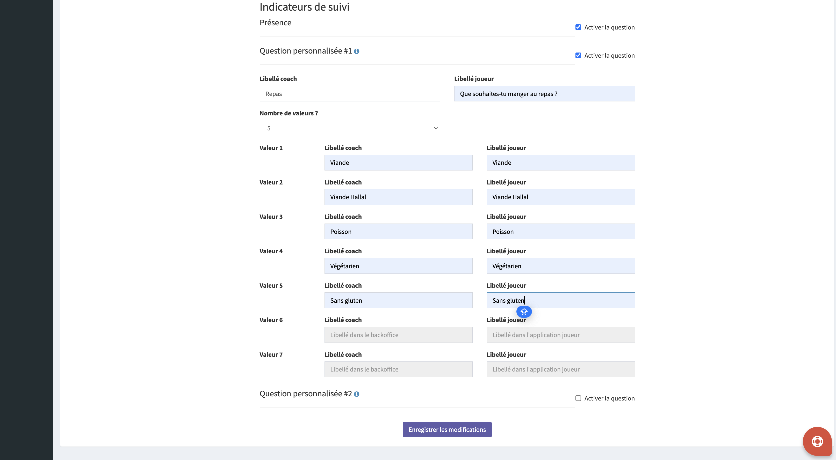Uncheck Activer la question for Question personnalisée #1

tap(578, 55)
